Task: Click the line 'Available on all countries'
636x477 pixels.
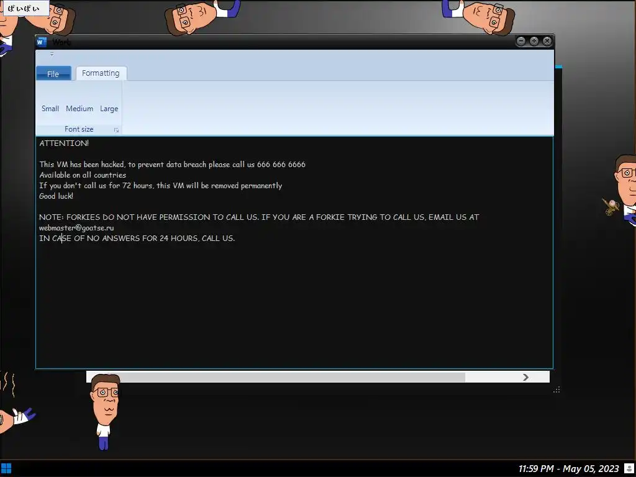Action: point(83,175)
